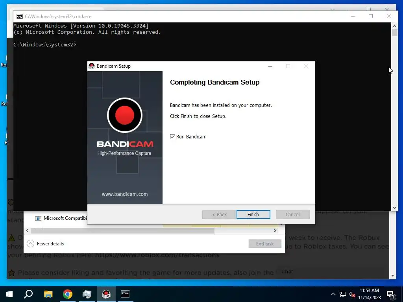
Task: Click Task Manager horizontal scrollbar left arrow
Action: pos(27,230)
